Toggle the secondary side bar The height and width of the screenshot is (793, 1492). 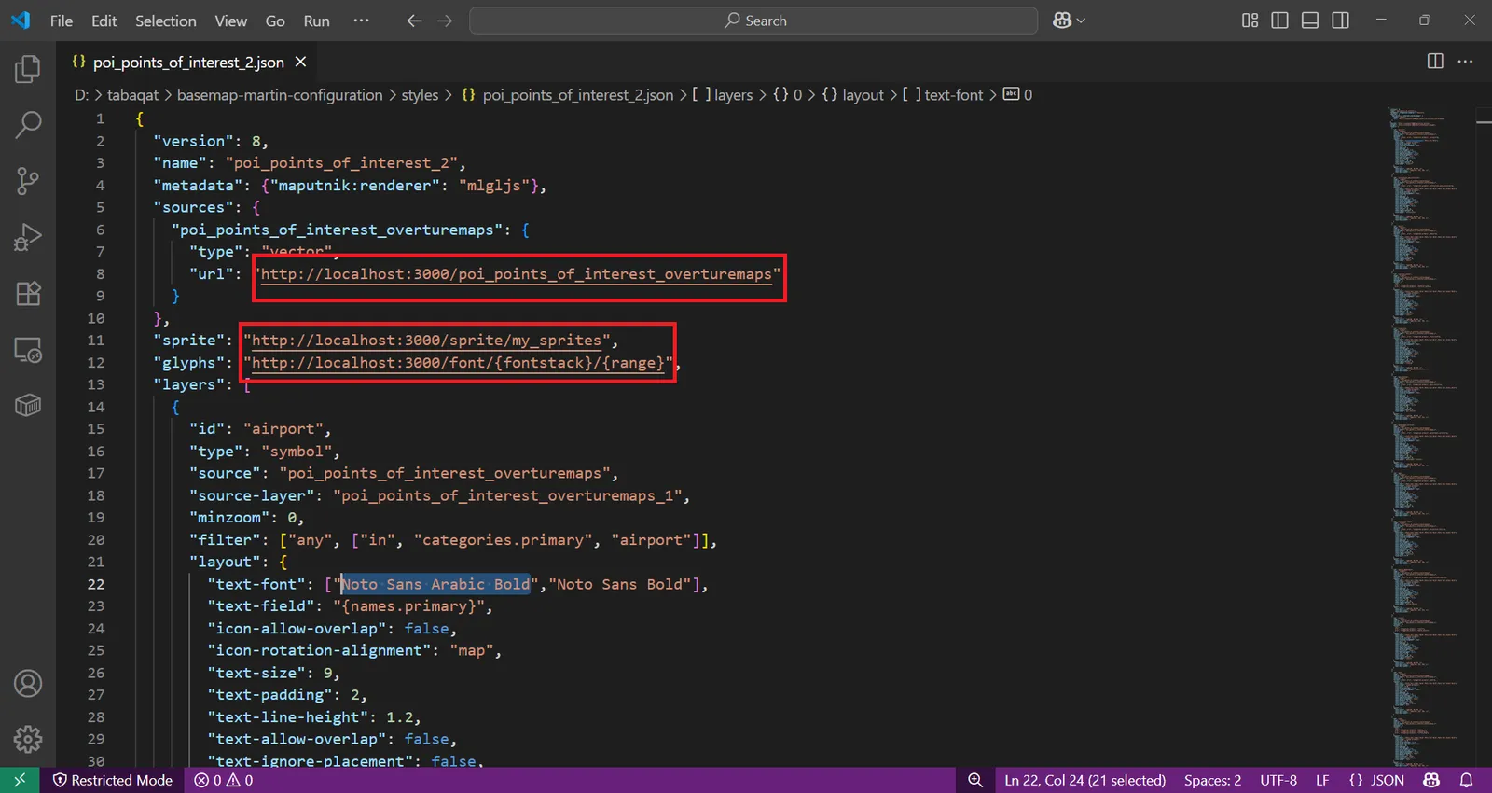pos(1340,21)
